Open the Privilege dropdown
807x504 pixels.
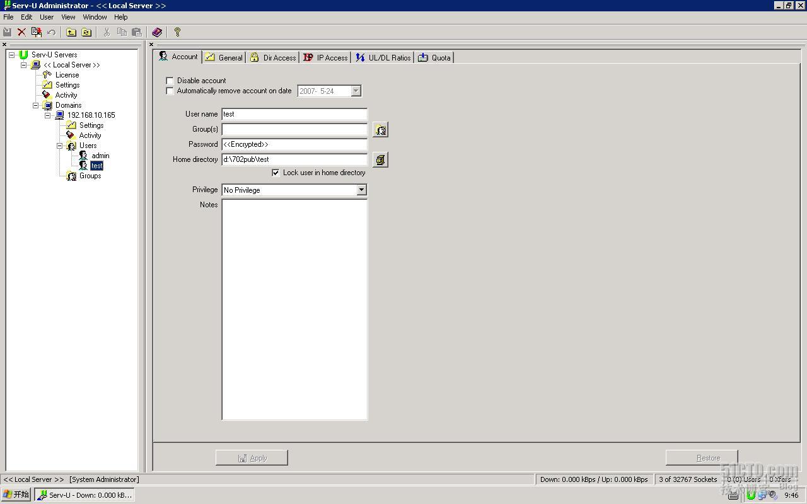361,190
